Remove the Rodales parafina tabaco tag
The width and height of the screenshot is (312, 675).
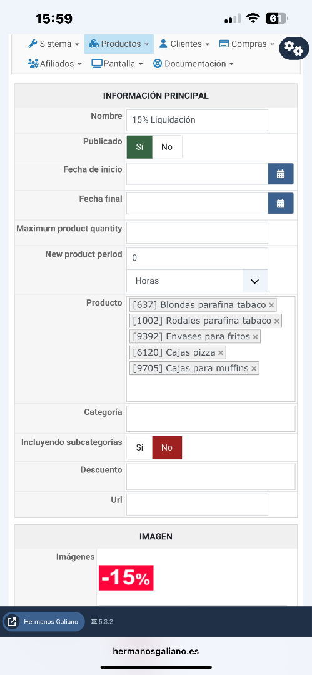coord(276,321)
